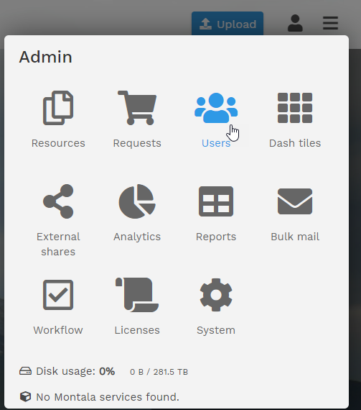Click the External shares label
361x410 pixels.
(58, 245)
